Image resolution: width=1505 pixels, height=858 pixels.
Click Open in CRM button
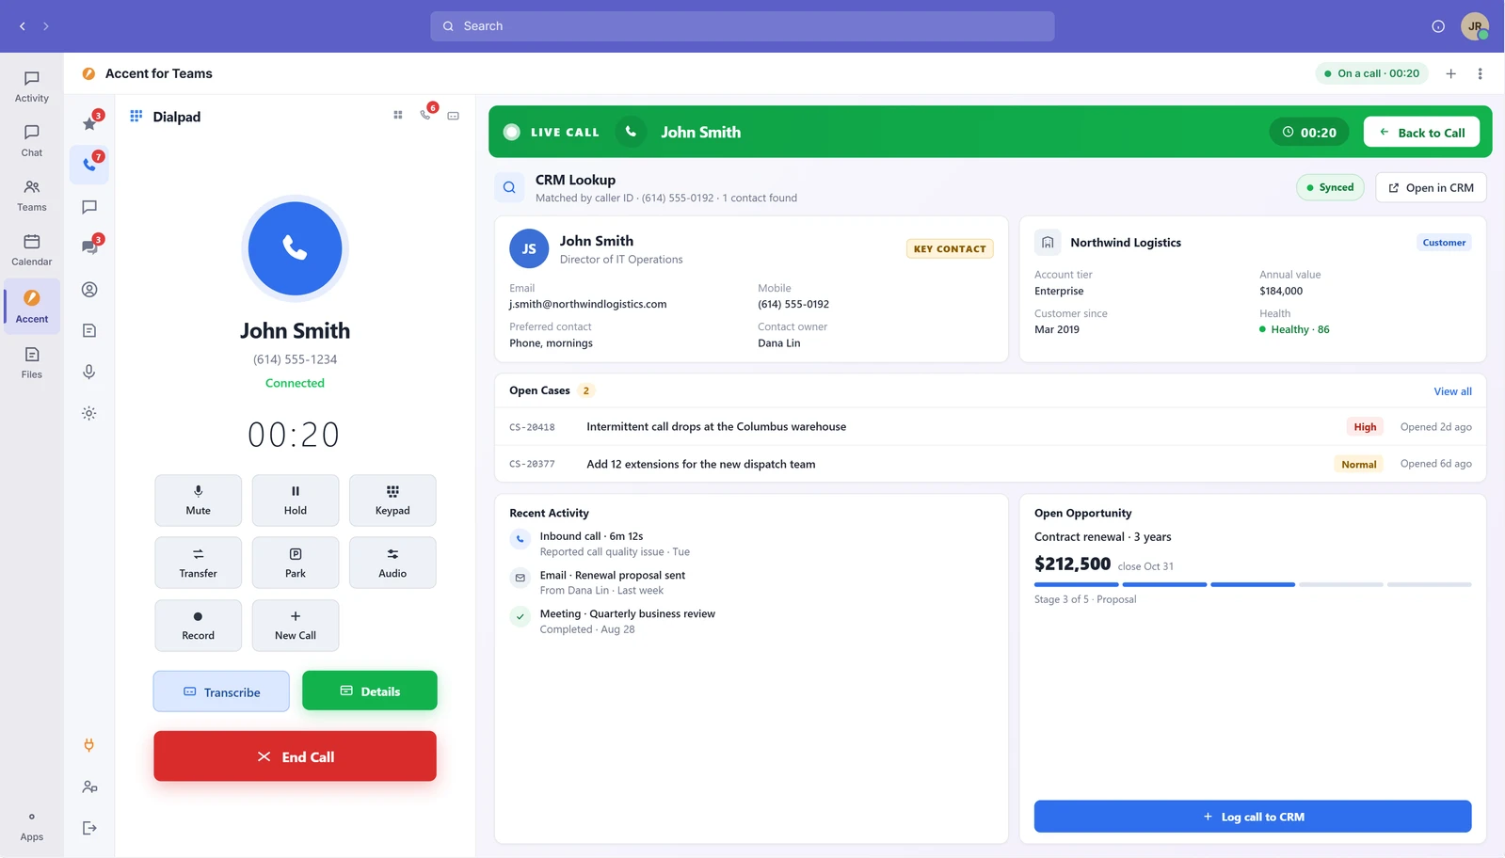click(x=1431, y=187)
